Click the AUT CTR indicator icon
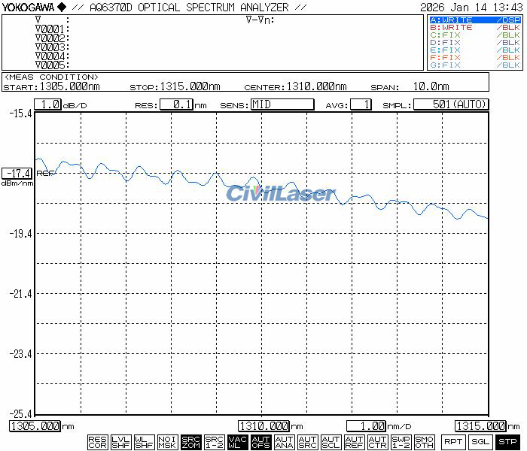This screenshot has height=451, width=527. tap(377, 442)
